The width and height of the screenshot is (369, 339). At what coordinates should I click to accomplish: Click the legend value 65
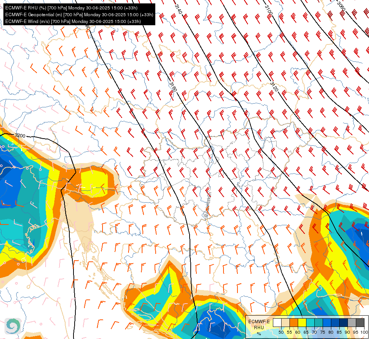(306, 332)
